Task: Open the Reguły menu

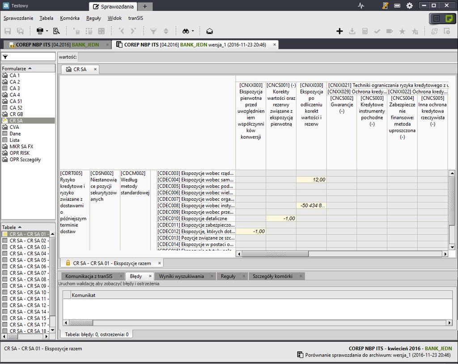Action: 94,18
